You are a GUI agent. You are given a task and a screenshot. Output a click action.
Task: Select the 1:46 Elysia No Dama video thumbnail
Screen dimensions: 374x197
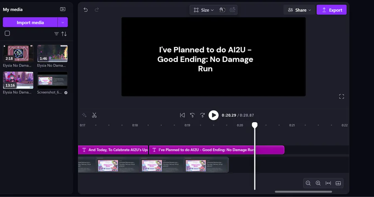pos(52,53)
